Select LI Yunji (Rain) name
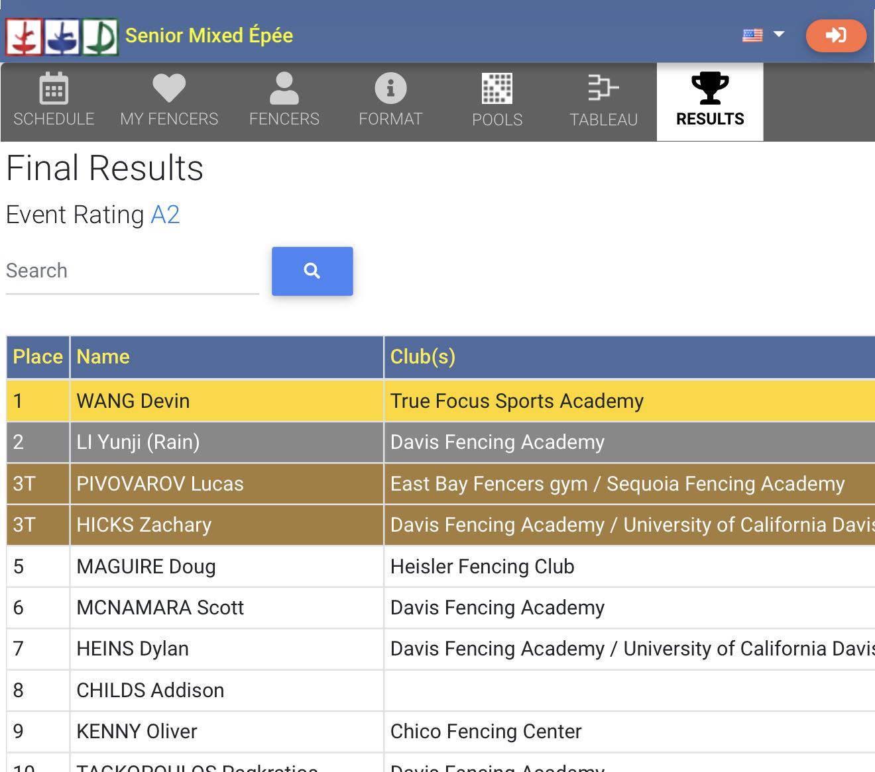The image size is (875, 772). pyautogui.click(x=138, y=442)
